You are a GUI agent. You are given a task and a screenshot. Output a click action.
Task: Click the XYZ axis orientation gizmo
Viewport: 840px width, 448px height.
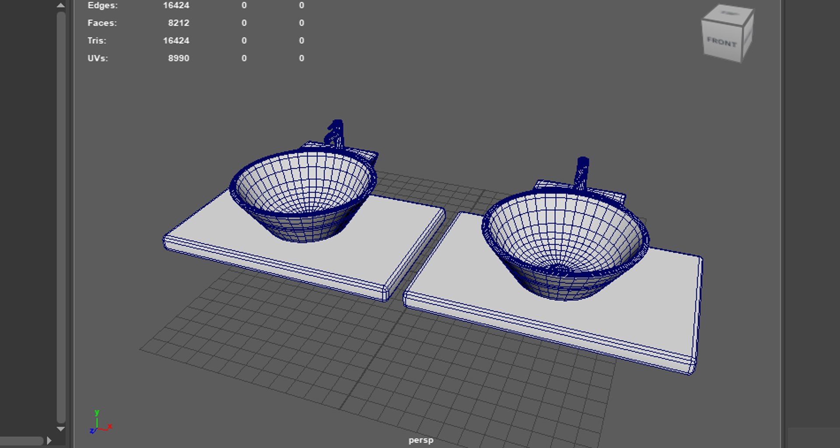pyautogui.click(x=101, y=422)
